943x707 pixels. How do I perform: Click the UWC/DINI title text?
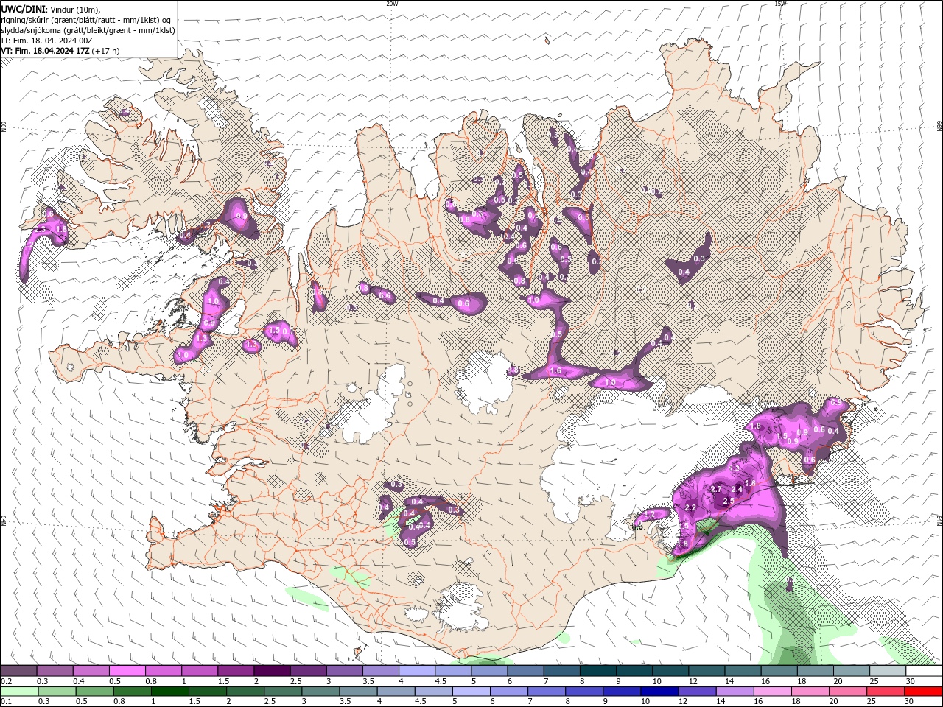pos(22,9)
